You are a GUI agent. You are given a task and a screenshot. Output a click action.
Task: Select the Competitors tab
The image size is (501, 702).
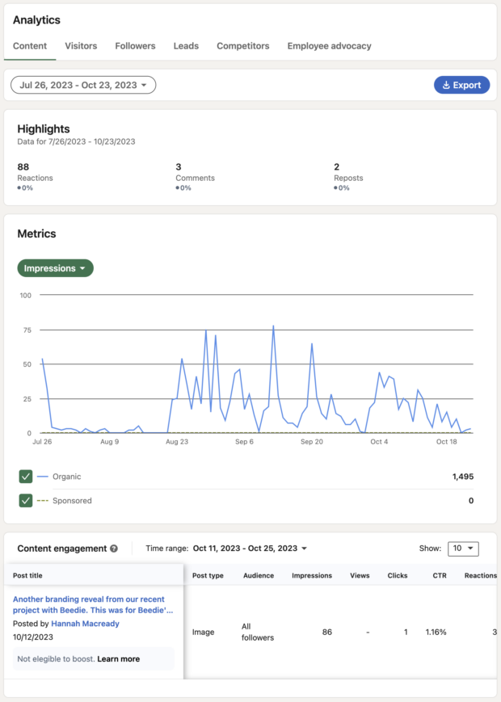click(x=242, y=46)
